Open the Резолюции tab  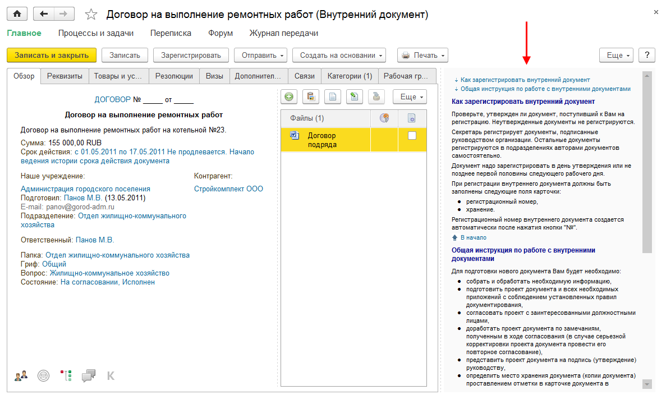tap(174, 76)
